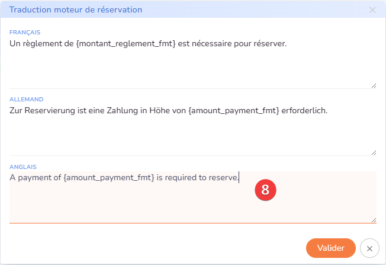
Task: Click the Anglais textarea resize handle
Action: pyautogui.click(x=374, y=220)
